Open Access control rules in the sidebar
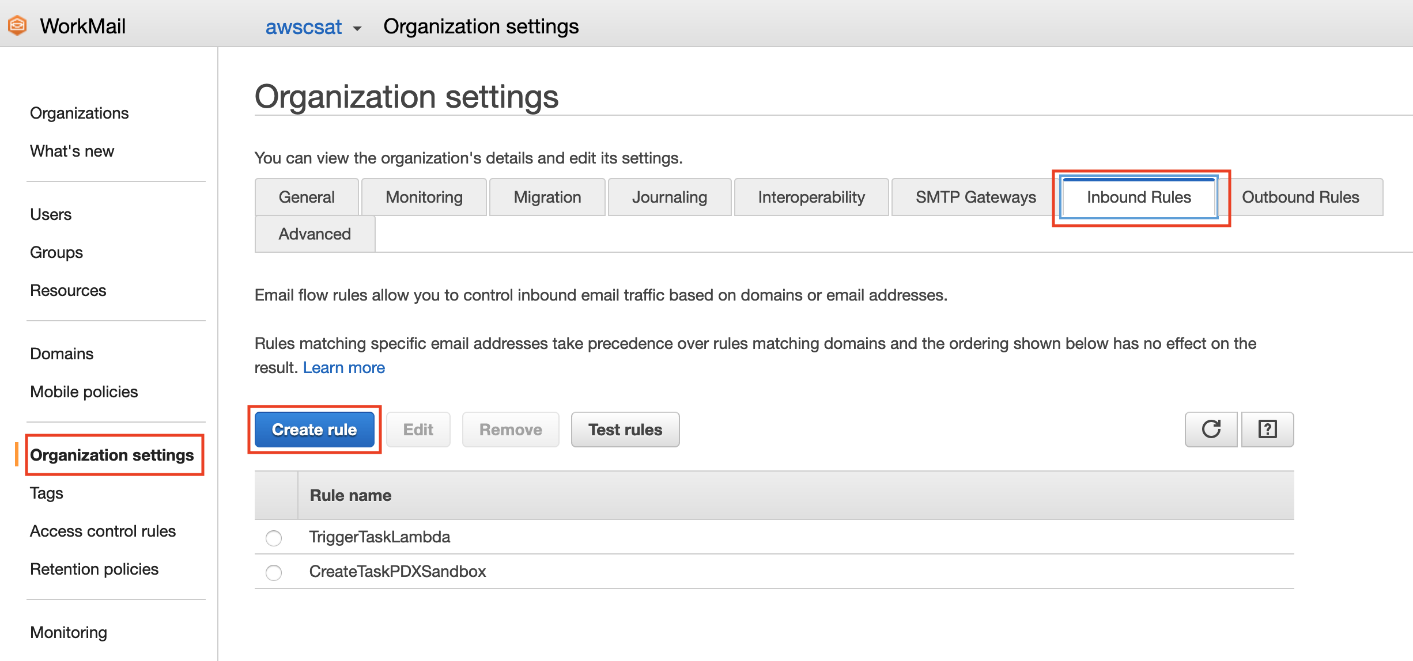Viewport: 1413px width, 661px height. 103,531
